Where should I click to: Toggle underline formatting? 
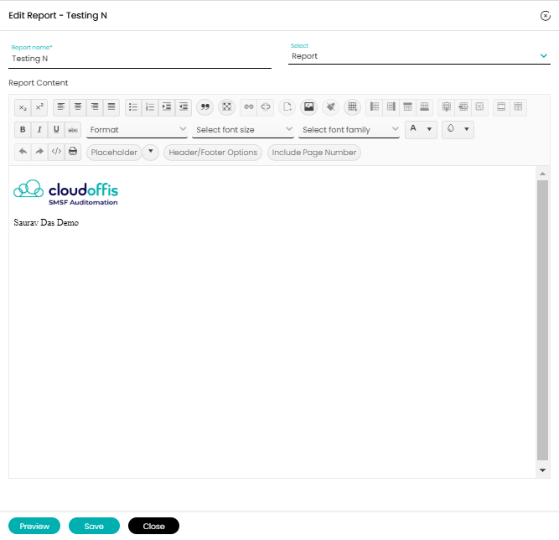56,130
